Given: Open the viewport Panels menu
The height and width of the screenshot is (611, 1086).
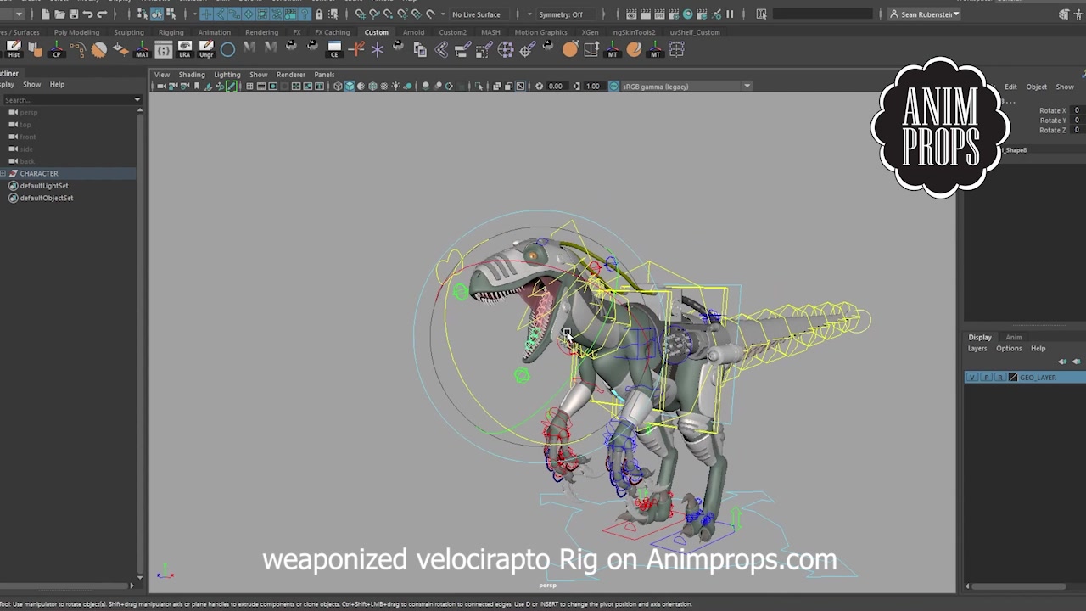Looking at the screenshot, I should 324,75.
